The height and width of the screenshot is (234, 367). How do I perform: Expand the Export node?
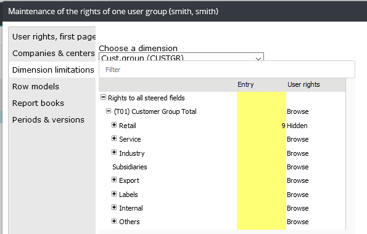[114, 180]
